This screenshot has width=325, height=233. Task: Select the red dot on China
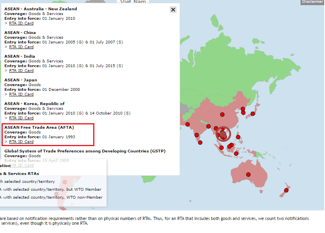[222, 115]
